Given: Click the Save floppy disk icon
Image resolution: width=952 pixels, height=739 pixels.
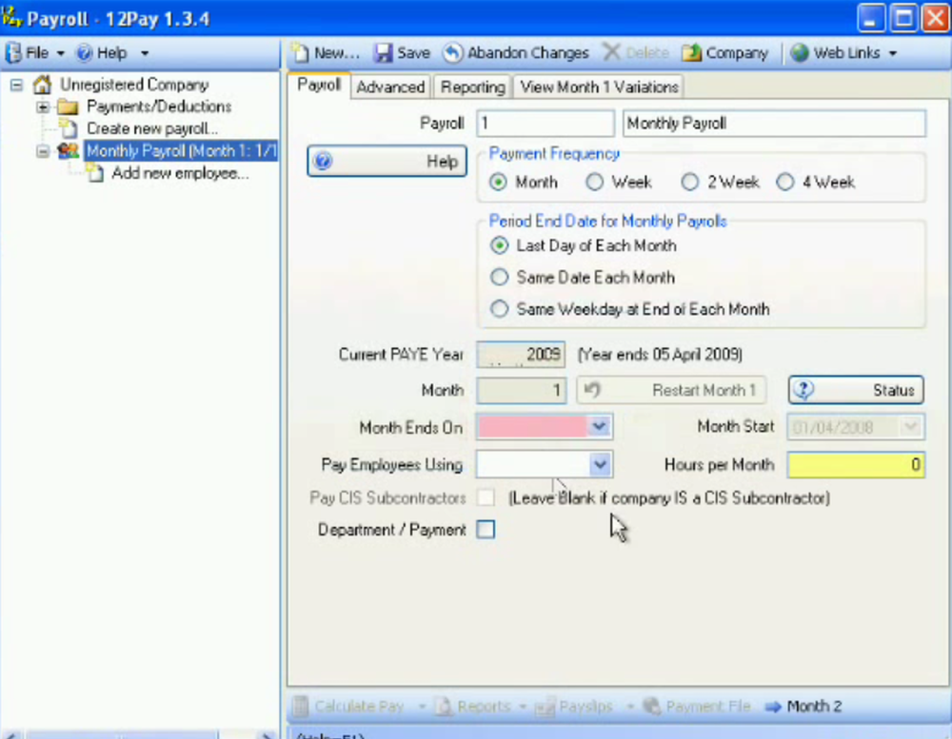Looking at the screenshot, I should coord(383,53).
